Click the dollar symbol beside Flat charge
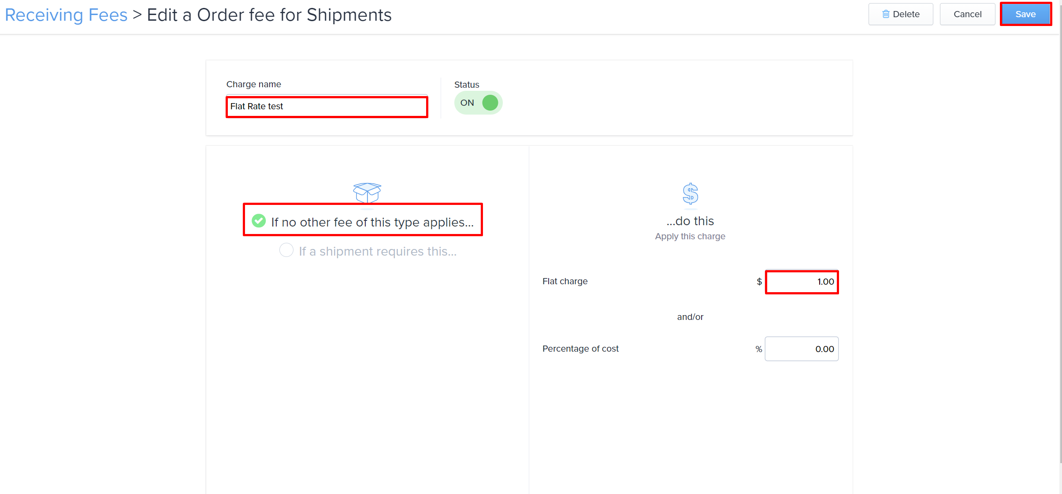 (759, 282)
